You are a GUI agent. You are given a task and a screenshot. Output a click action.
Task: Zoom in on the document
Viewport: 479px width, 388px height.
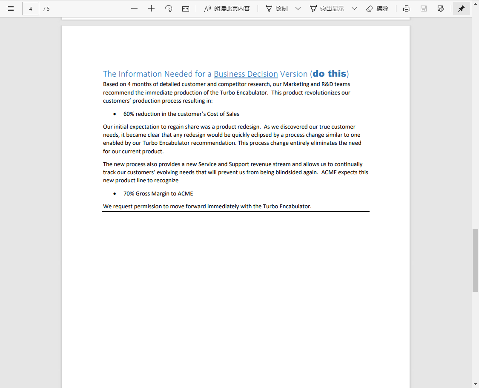[151, 8]
